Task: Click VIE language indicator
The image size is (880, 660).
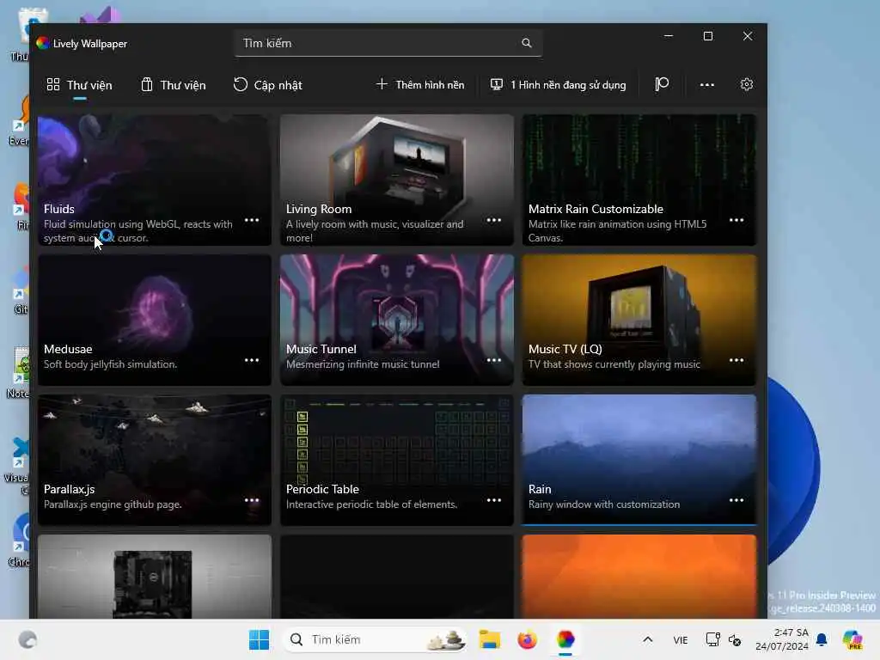Action: (681, 639)
